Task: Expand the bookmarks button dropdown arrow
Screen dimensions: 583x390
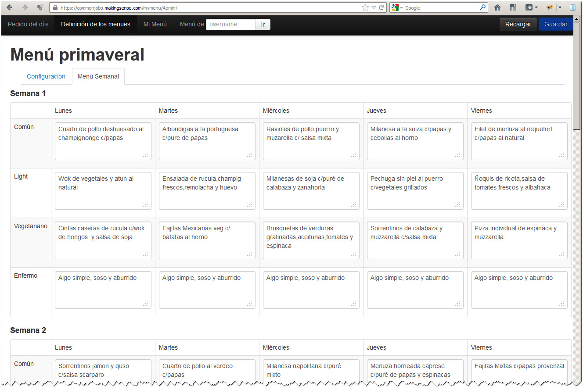Action: point(536,8)
